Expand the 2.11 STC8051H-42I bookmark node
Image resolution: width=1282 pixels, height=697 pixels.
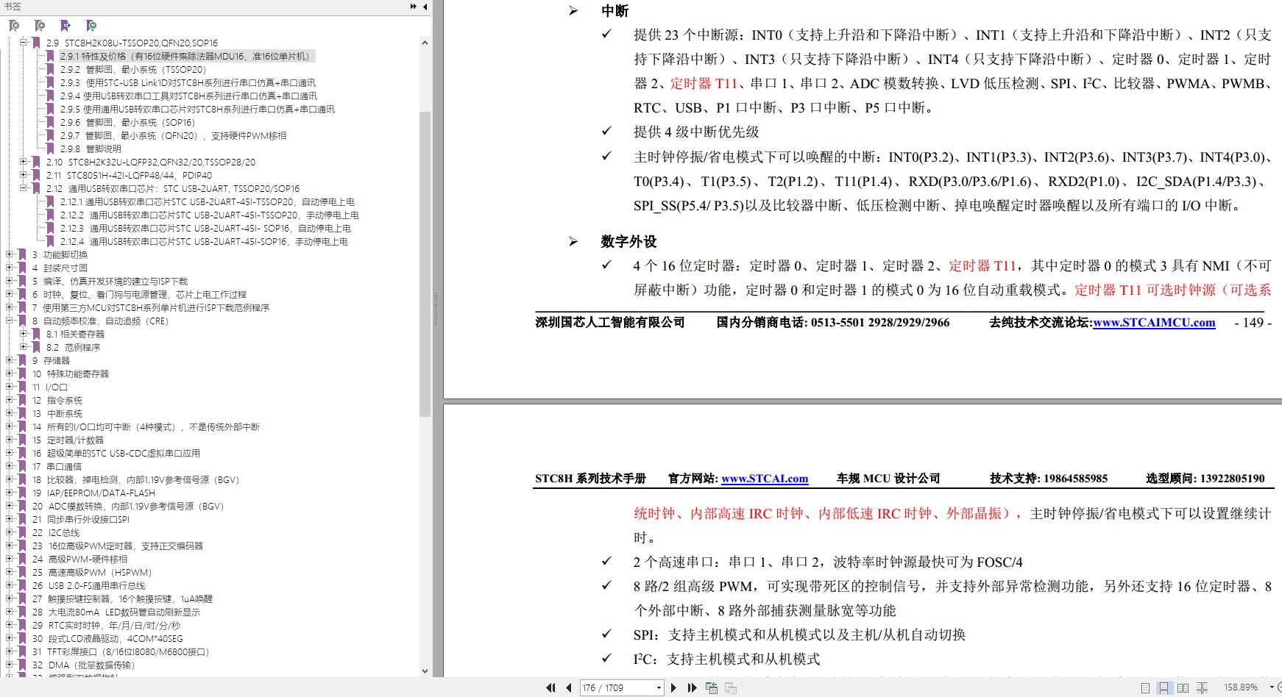24,175
